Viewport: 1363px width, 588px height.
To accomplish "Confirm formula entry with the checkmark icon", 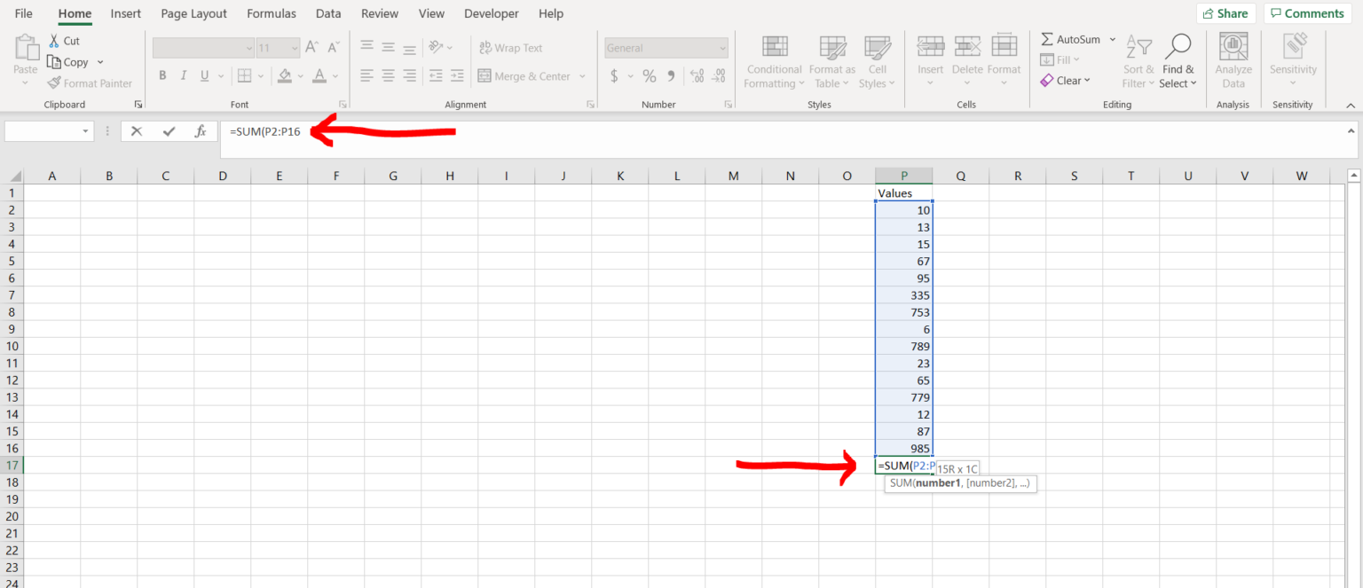I will click(x=169, y=131).
